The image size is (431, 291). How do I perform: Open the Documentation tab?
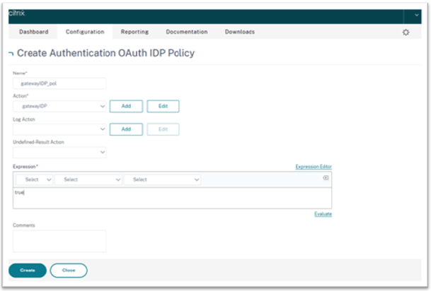click(187, 32)
